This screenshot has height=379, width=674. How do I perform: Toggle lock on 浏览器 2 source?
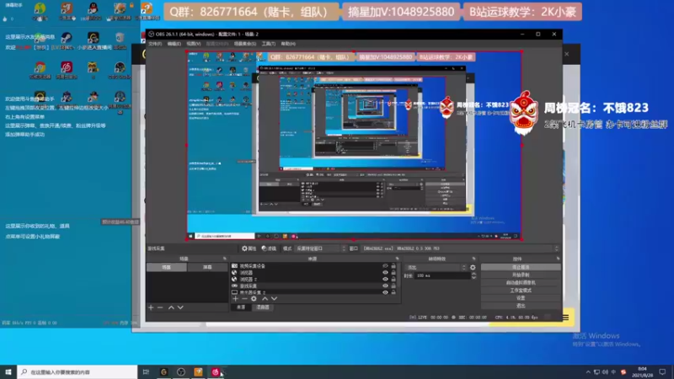(x=393, y=279)
